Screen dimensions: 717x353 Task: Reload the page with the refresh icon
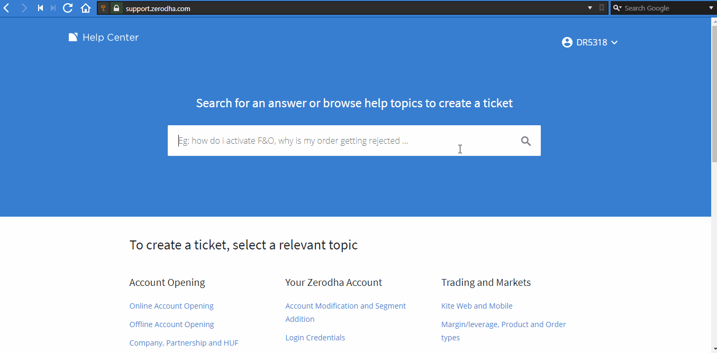[68, 8]
